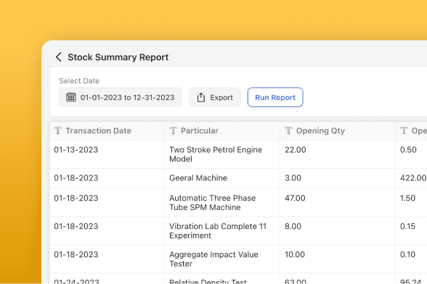Image resolution: width=427 pixels, height=284 pixels.
Task: Select the 01-13-2023 date cell
Action: point(107,154)
